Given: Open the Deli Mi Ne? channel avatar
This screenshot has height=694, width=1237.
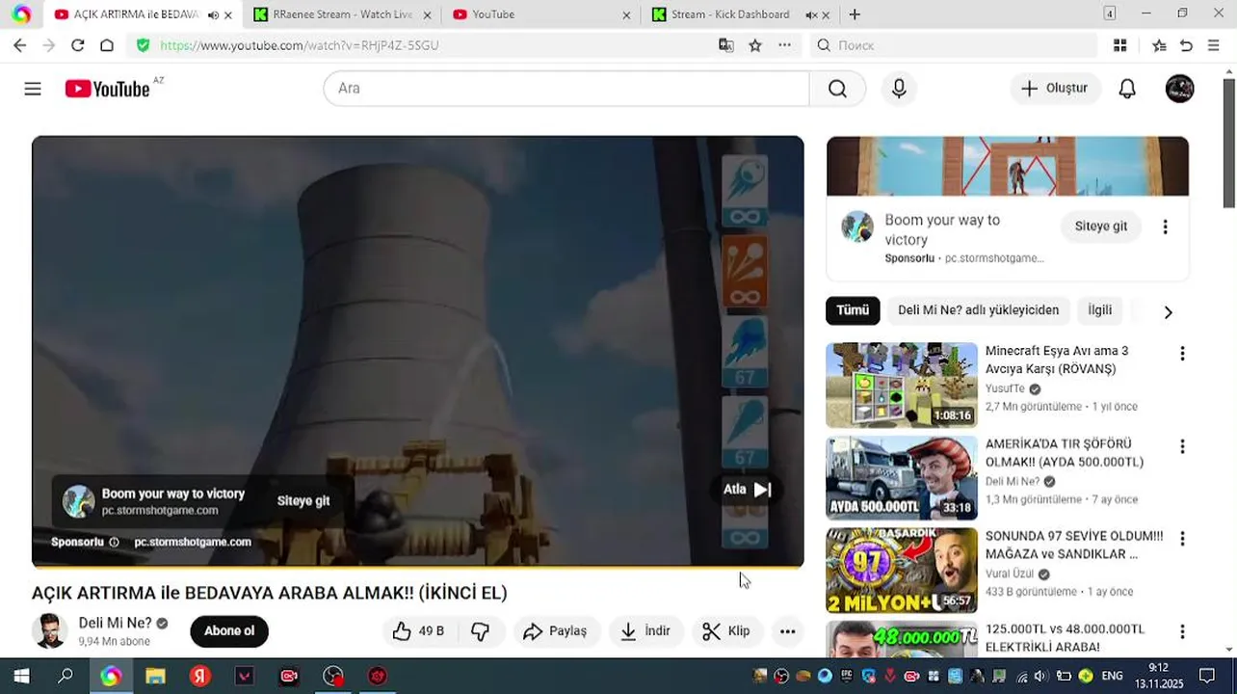Looking at the screenshot, I should point(50,631).
